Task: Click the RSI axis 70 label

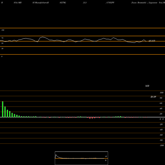Action: pyautogui.click(x=2, y=38)
